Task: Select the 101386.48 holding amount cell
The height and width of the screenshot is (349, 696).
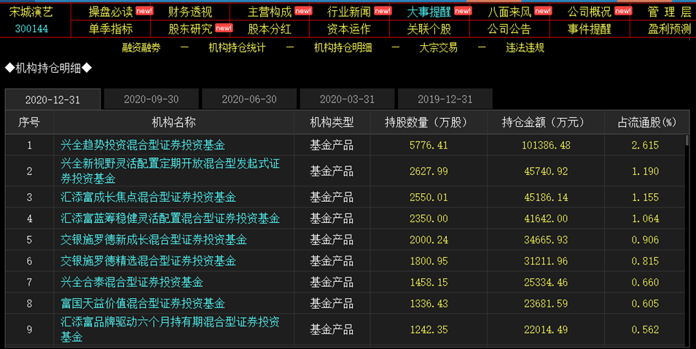Action: 546,145
